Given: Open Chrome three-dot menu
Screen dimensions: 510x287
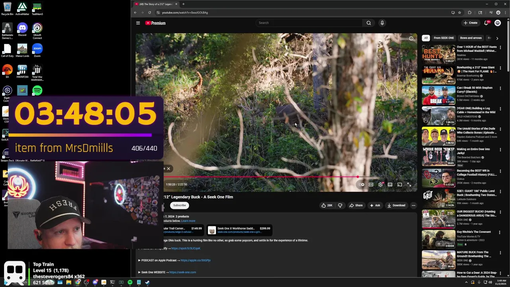Looking at the screenshot, I should 505,12.
